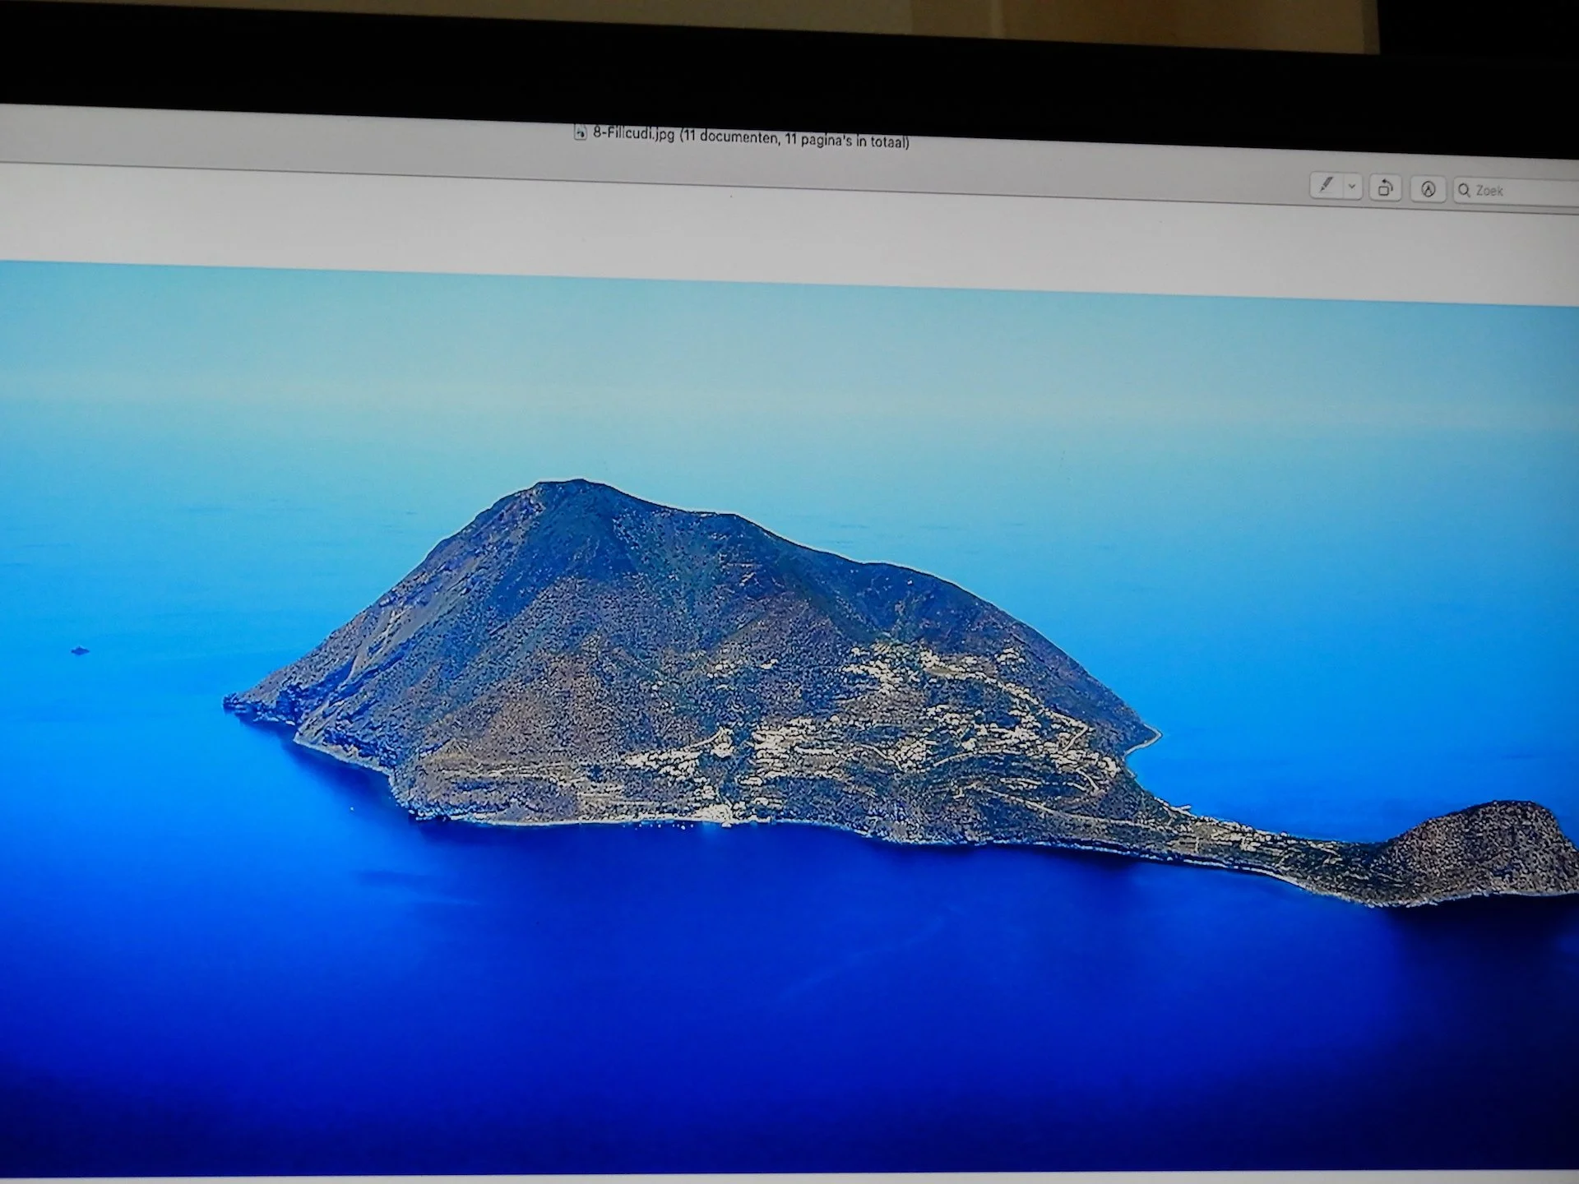
Task: Click the 8-Filicudi.jpg window title text
Action: point(633,134)
